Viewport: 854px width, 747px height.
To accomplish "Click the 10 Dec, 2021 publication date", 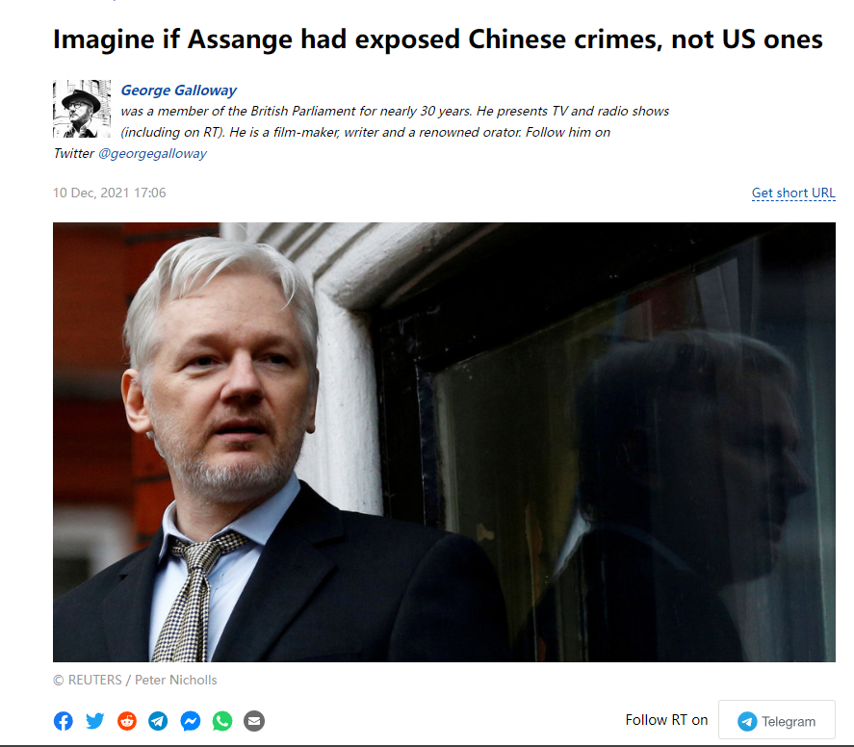I will coord(109,193).
